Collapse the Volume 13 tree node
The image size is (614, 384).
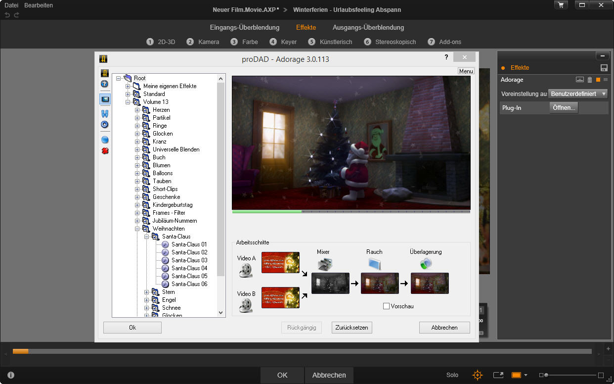[128, 102]
